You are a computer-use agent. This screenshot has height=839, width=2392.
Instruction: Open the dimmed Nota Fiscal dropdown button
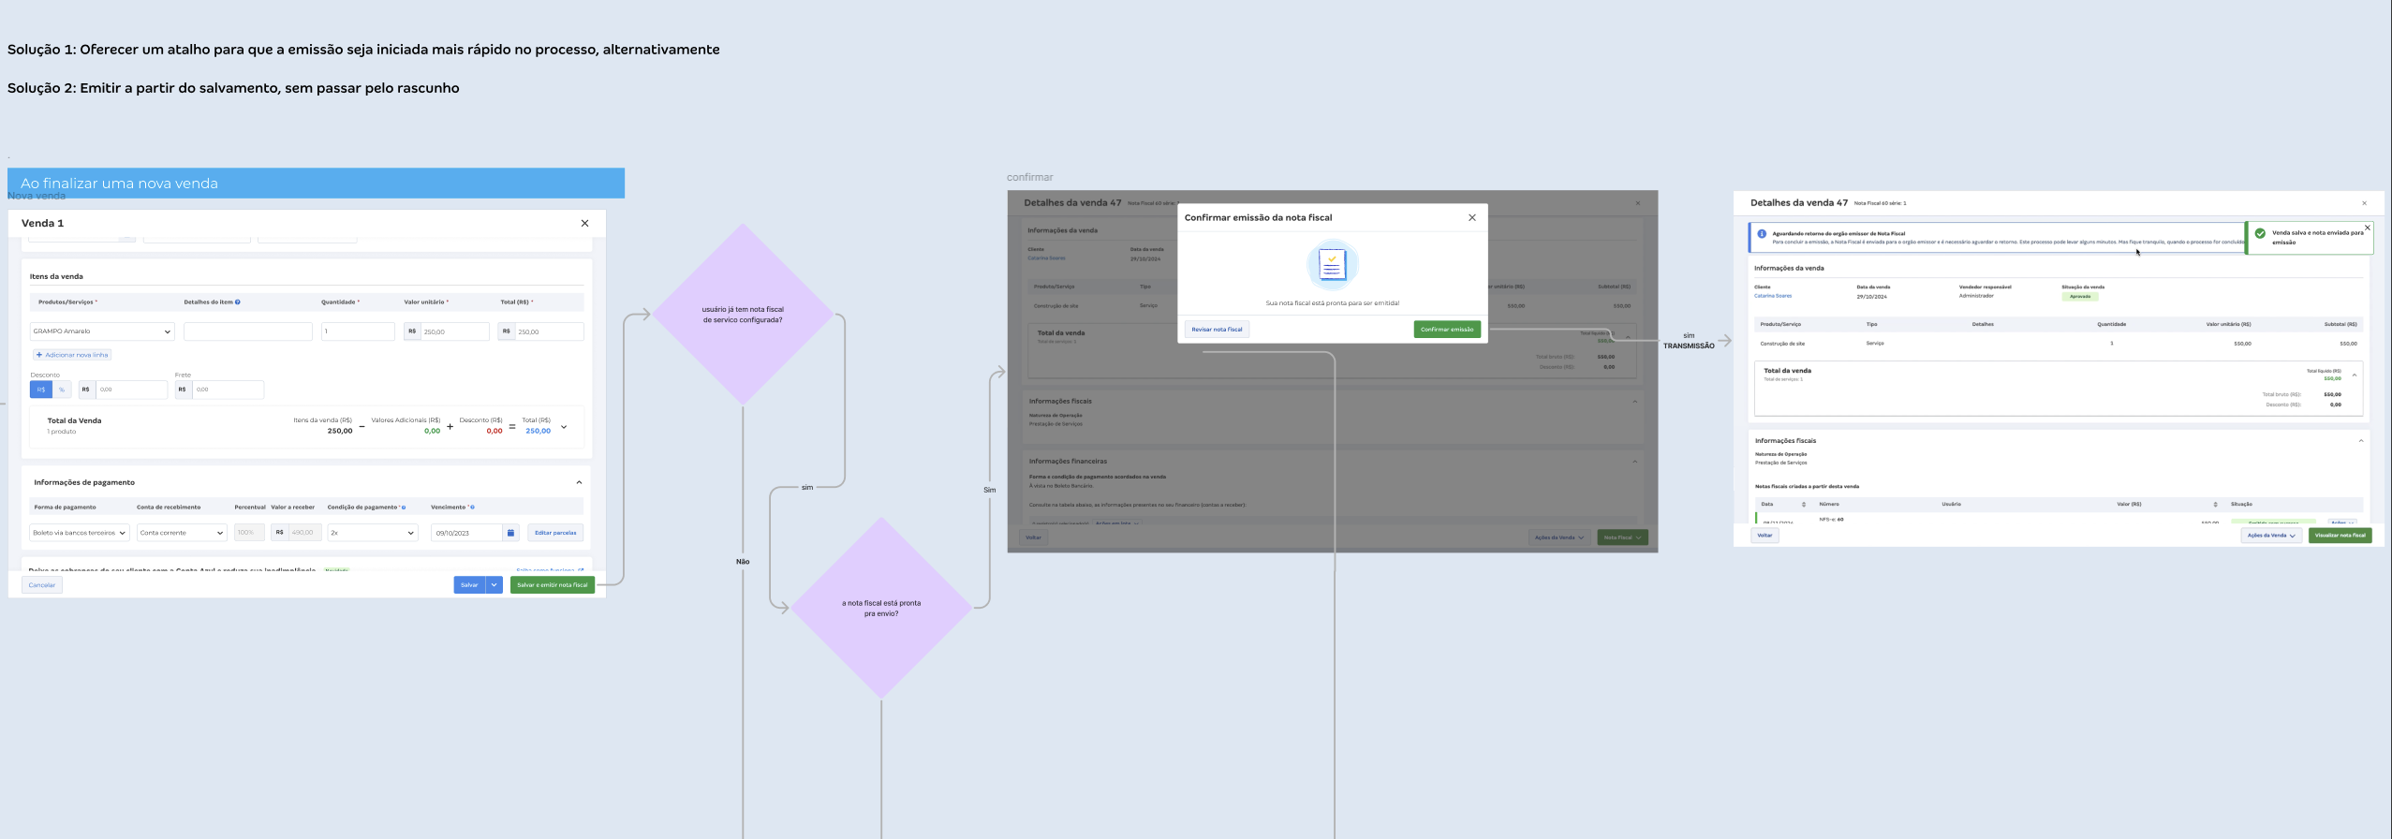pyautogui.click(x=1622, y=537)
